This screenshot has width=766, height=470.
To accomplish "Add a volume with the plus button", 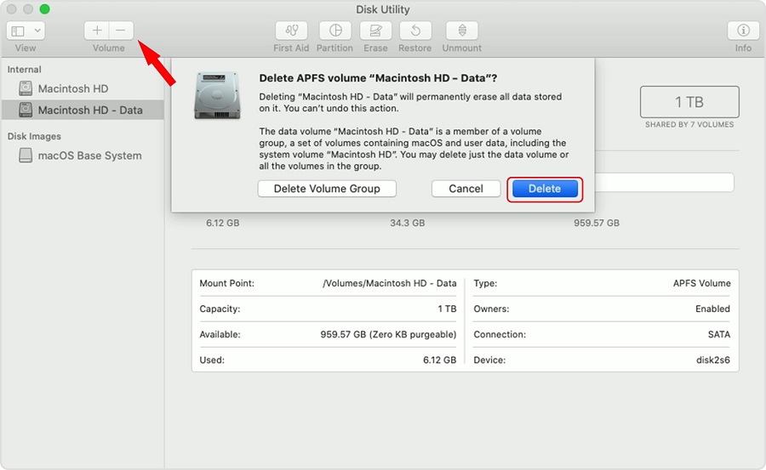I will point(97,31).
